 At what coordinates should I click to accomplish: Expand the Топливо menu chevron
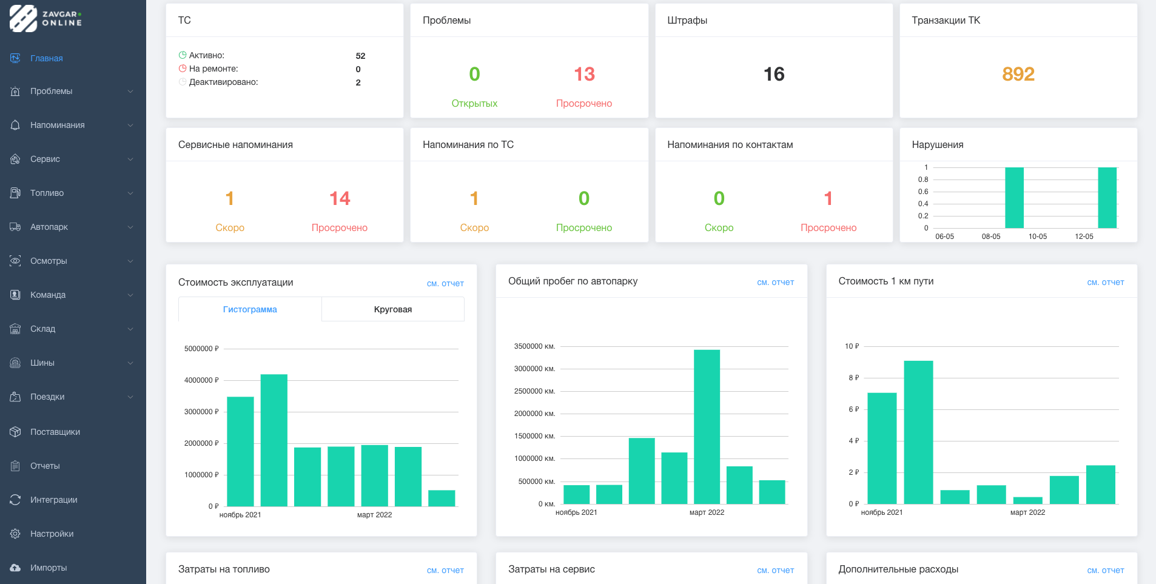(x=130, y=193)
